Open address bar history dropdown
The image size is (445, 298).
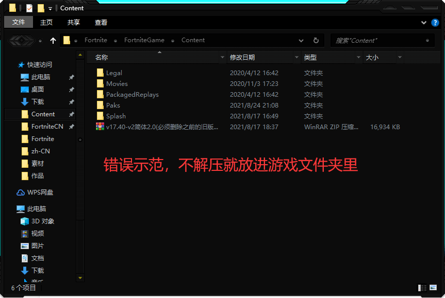tap(301, 41)
